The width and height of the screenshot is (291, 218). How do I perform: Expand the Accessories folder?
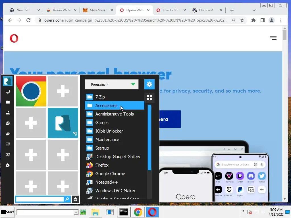coord(115,105)
